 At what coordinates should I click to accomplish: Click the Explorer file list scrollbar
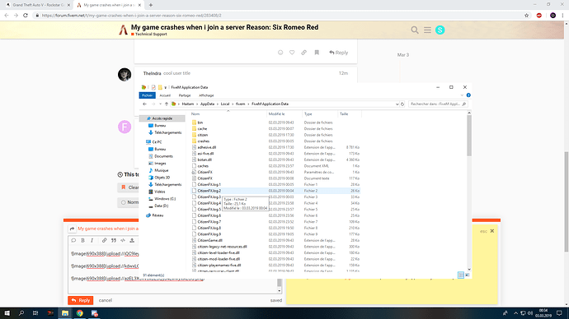469,136
